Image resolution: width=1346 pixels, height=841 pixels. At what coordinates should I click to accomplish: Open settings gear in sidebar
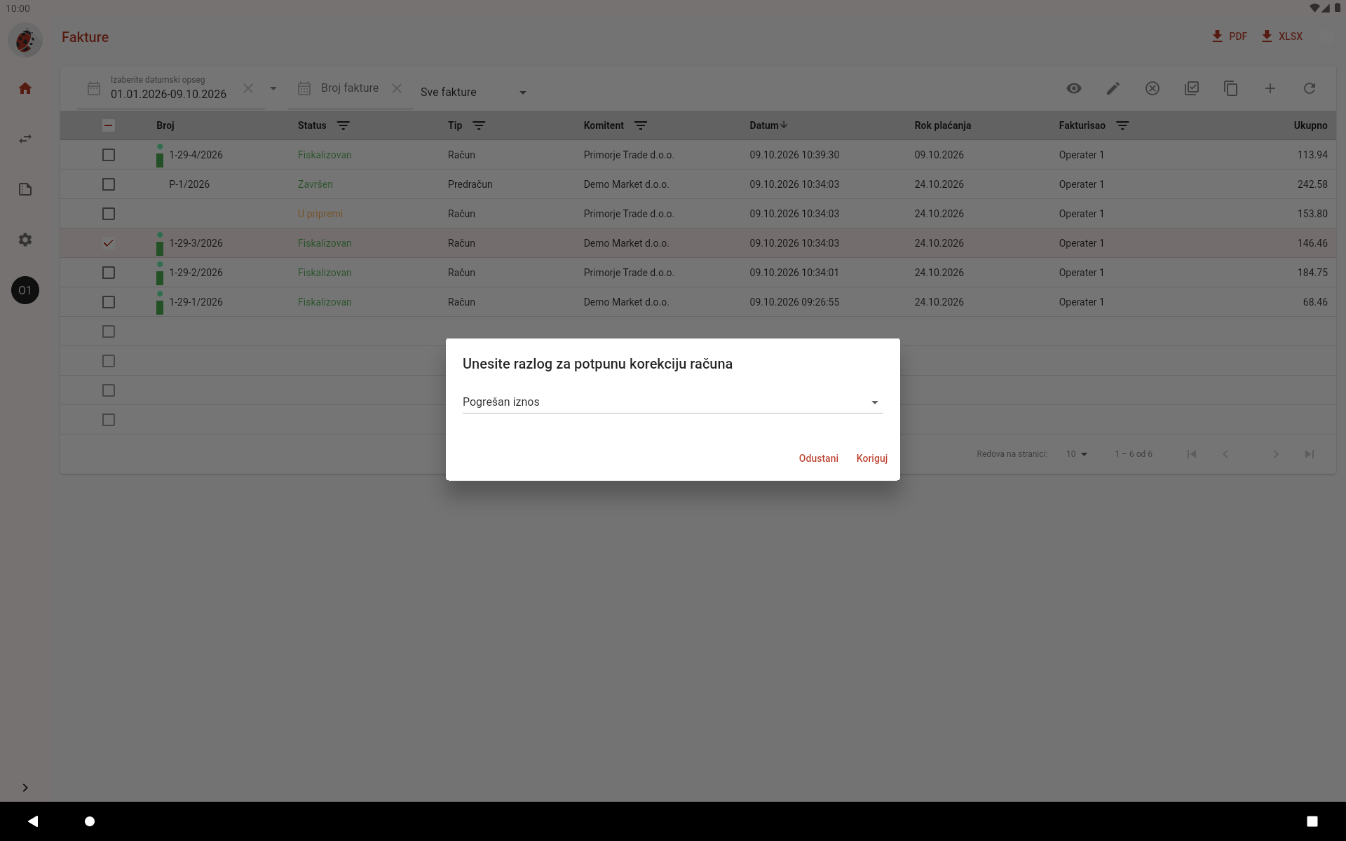25,240
